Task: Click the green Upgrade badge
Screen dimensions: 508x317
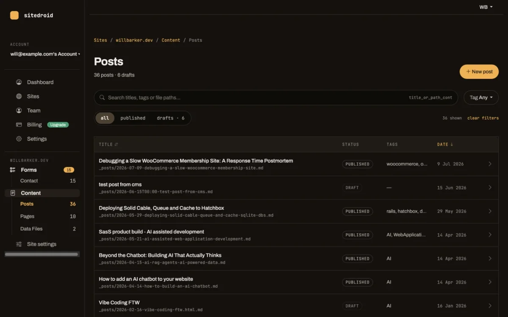Action: tap(58, 125)
